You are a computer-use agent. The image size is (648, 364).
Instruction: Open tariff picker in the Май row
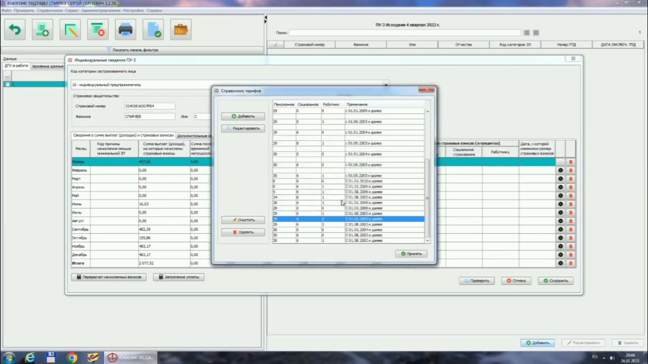point(560,196)
